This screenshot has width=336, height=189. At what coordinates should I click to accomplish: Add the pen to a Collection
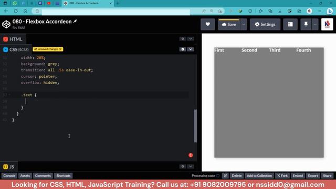point(259,176)
